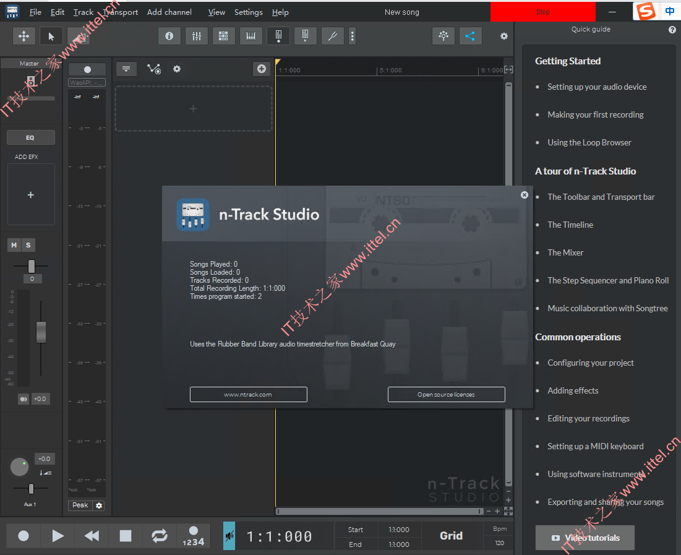Open the View menu
Viewport: 681px width, 555px height.
click(x=216, y=12)
